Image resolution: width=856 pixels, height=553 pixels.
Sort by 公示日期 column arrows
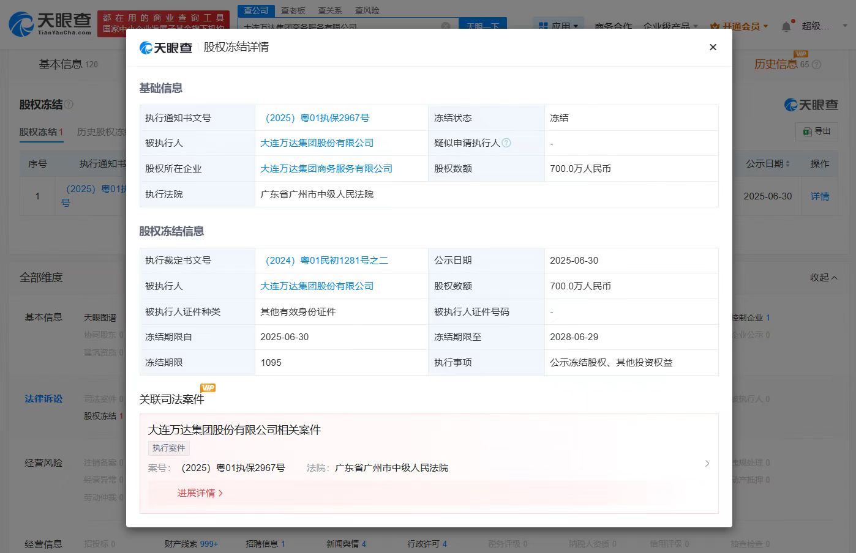point(787,164)
